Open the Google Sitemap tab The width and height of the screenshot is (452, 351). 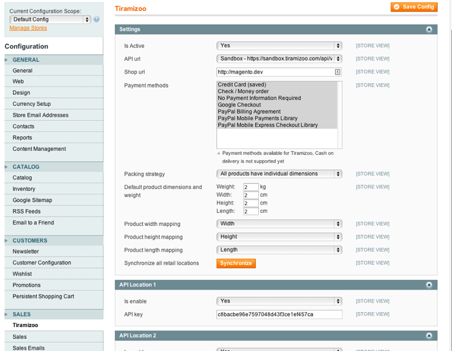(54, 200)
